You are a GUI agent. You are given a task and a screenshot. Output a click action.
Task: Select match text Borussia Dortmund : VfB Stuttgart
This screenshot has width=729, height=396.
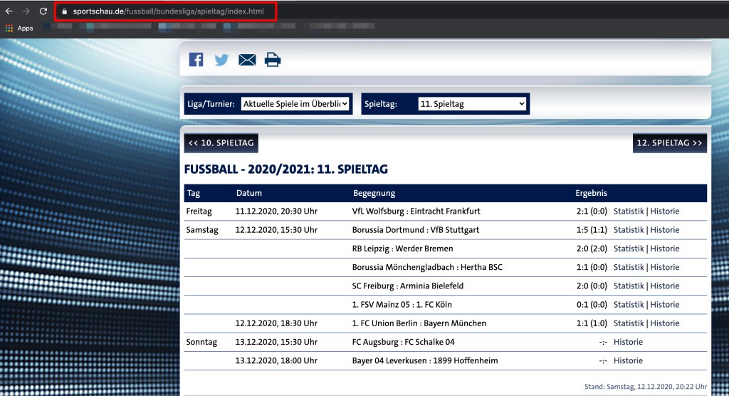click(416, 230)
